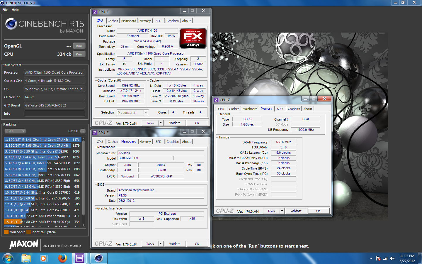Click the 666.6 MHz DRAM Frequency value
The image size is (422, 264).
point(283,142)
